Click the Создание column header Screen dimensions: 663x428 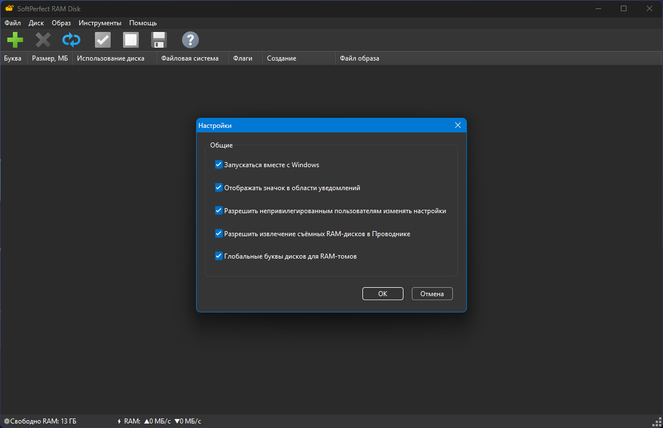(299, 58)
